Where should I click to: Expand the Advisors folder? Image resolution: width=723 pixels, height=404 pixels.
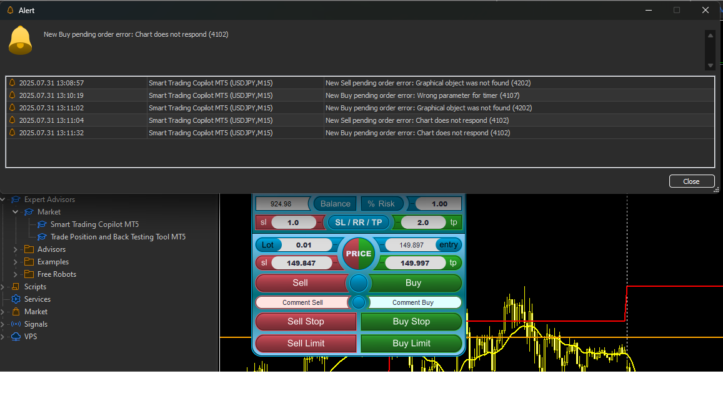(15, 249)
